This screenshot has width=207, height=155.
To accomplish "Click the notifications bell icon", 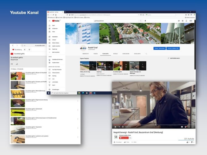I will pyautogui.click(x=186, y=21).
